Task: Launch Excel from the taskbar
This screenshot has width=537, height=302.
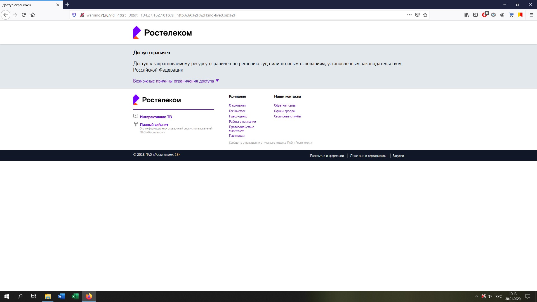Action: coord(75,296)
